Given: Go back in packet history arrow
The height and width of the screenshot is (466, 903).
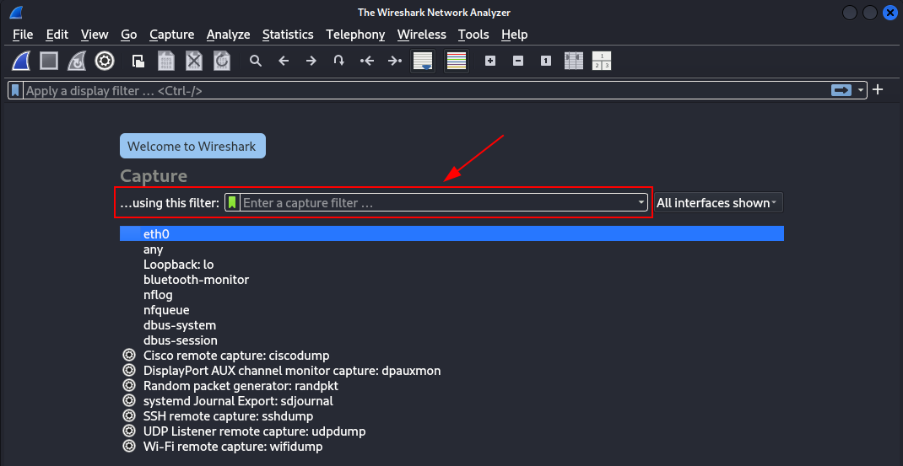Looking at the screenshot, I should pos(284,61).
